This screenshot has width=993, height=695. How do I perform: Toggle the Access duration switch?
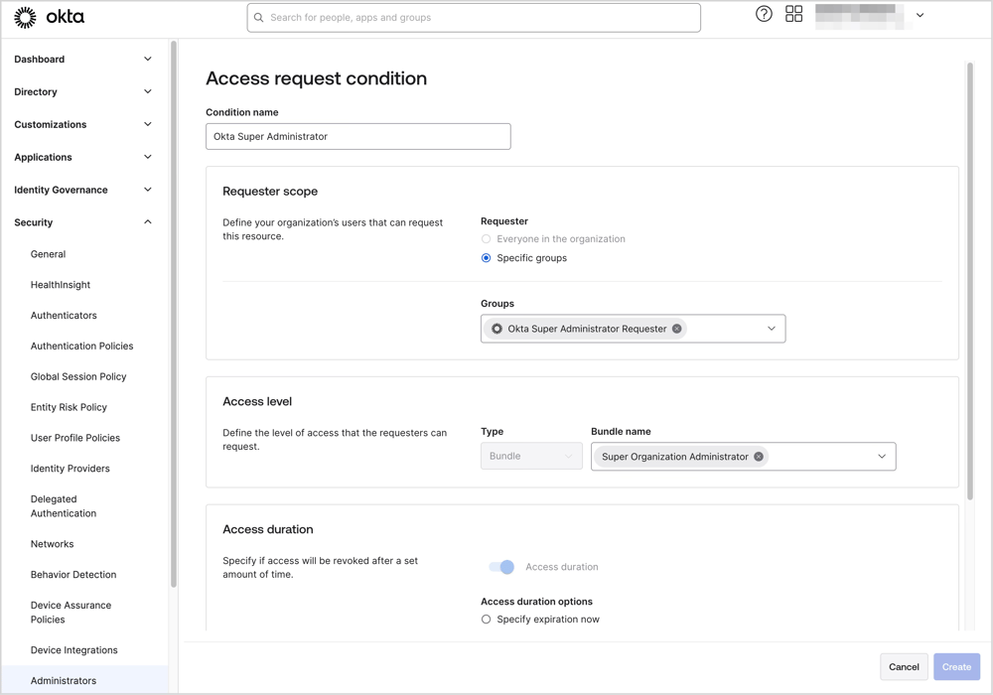click(501, 567)
